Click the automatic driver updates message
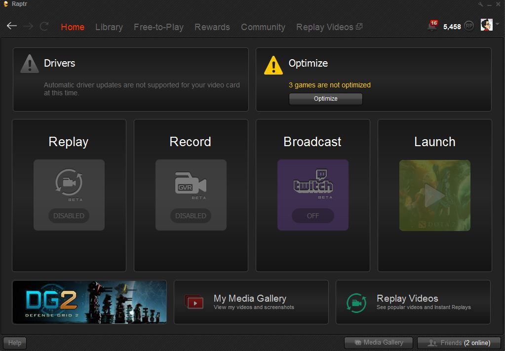This screenshot has height=351, width=505. pyautogui.click(x=142, y=89)
